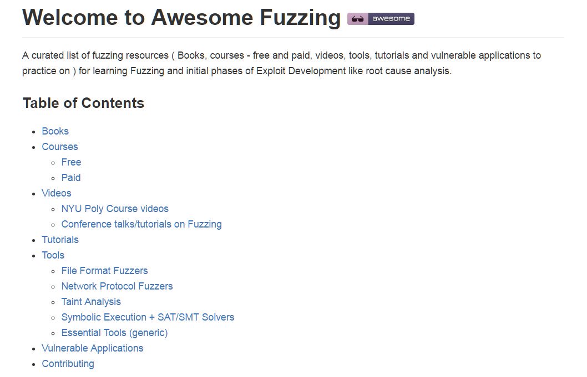The width and height of the screenshot is (587, 377).
Task: Open File Format Fuzzers link
Action: pyautogui.click(x=104, y=271)
